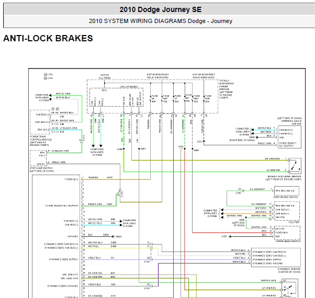Click "FUSED B(+)" at pin 1 of the left module
315x298 pixels.
click(x=71, y=179)
